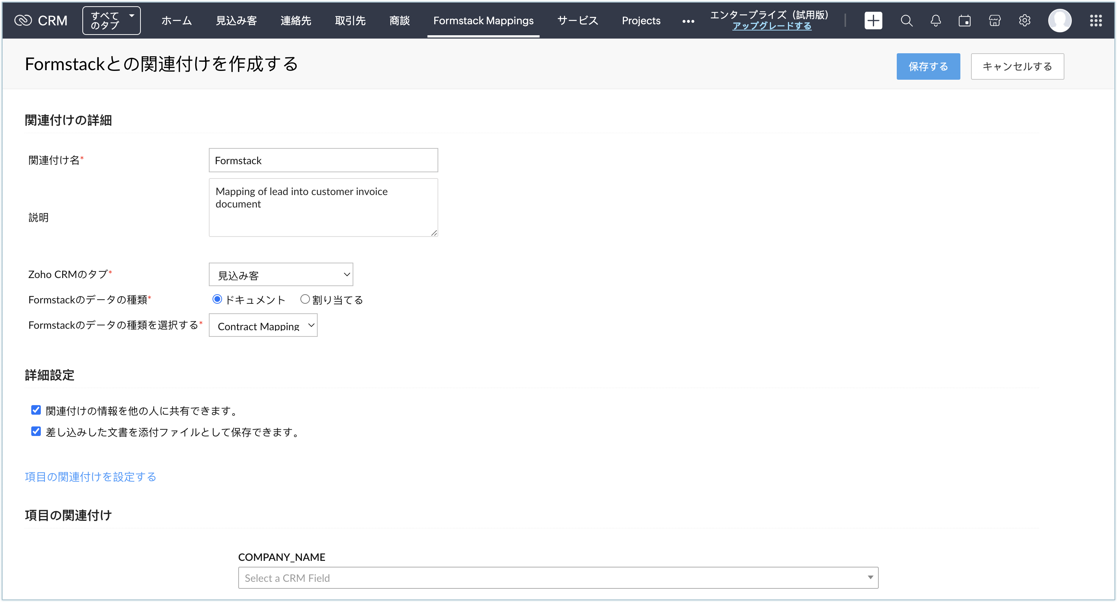Click the 説明 description textarea
The height and width of the screenshot is (602, 1117).
[x=324, y=208]
